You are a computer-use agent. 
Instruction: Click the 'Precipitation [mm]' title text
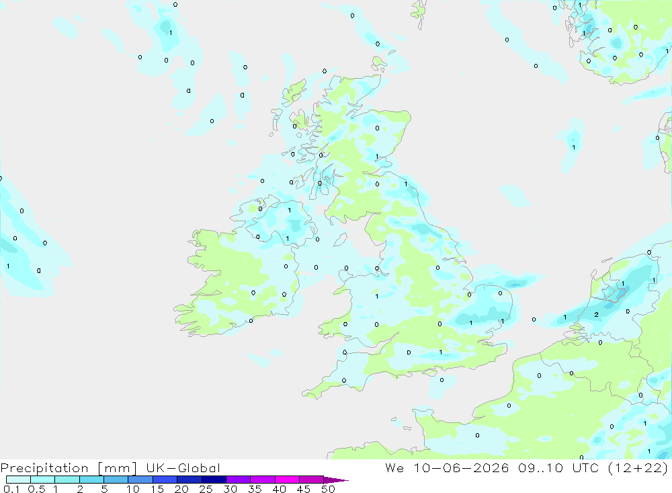point(69,468)
